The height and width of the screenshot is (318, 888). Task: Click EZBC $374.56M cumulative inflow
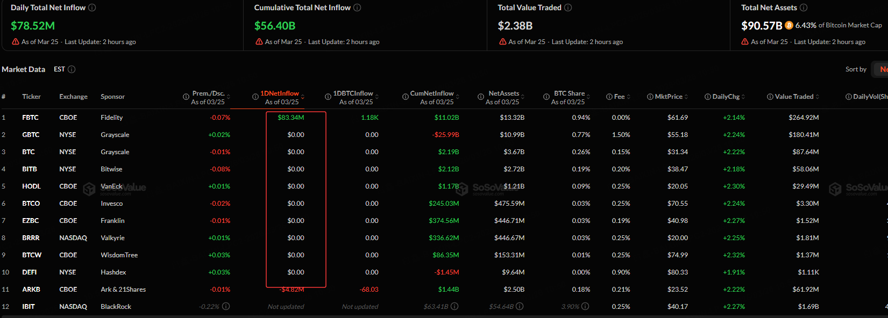tap(444, 220)
